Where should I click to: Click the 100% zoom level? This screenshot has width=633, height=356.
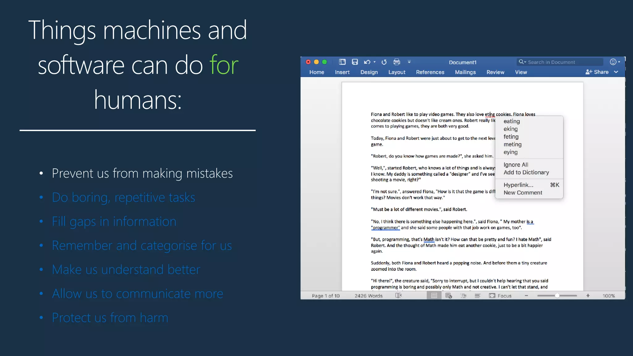click(609, 296)
